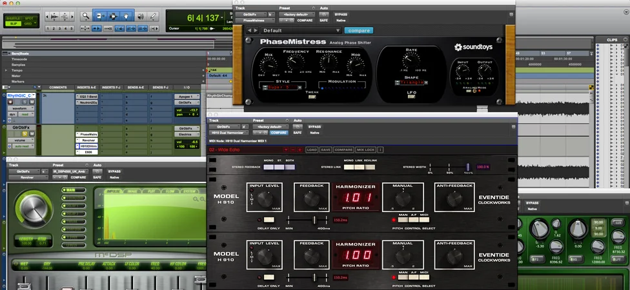This screenshot has height=290, width=630.
Task: Open the EQ3 7-Band insert
Action: click(87, 97)
